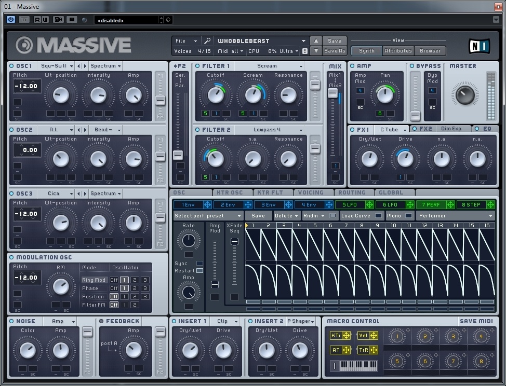
Task: Click the preset search magnifier icon
Action: click(x=207, y=41)
